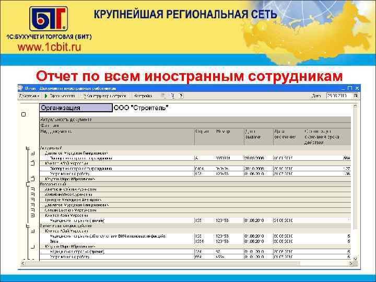
Task: Expand the Саакян employee row
Action: [33, 210]
